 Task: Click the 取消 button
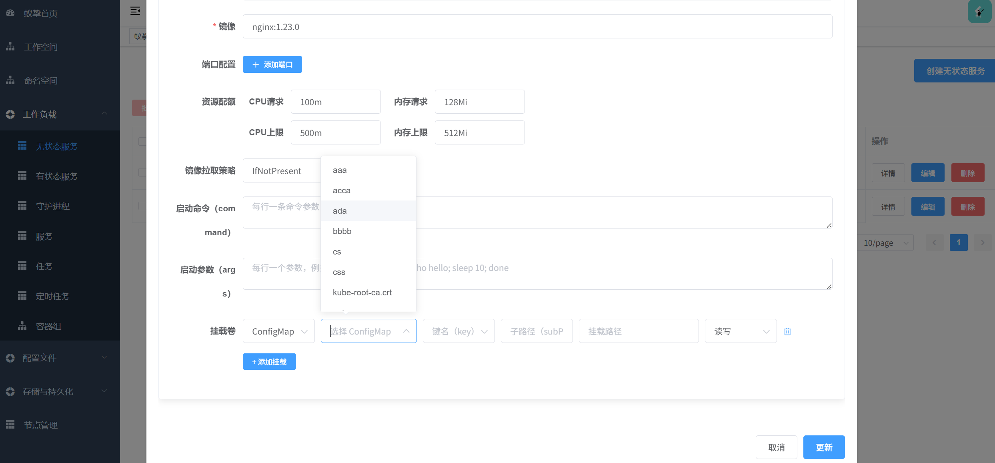point(776,447)
